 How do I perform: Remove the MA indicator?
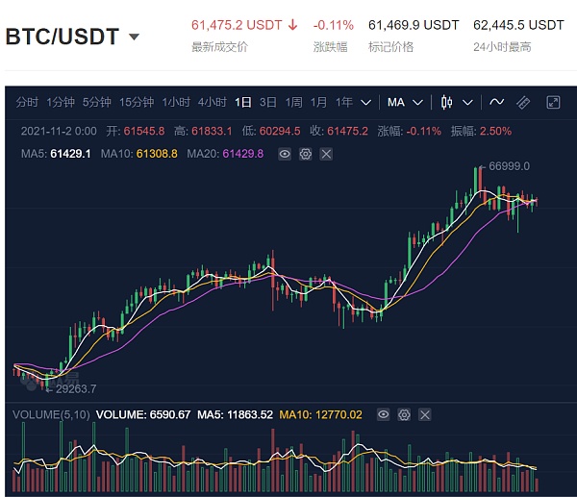[x=326, y=153]
